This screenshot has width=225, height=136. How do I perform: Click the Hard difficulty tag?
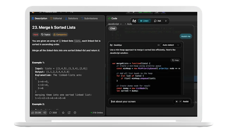(x=36, y=35)
